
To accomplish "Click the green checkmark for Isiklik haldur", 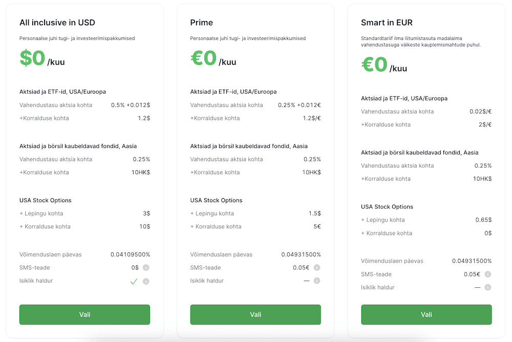I will tap(134, 281).
